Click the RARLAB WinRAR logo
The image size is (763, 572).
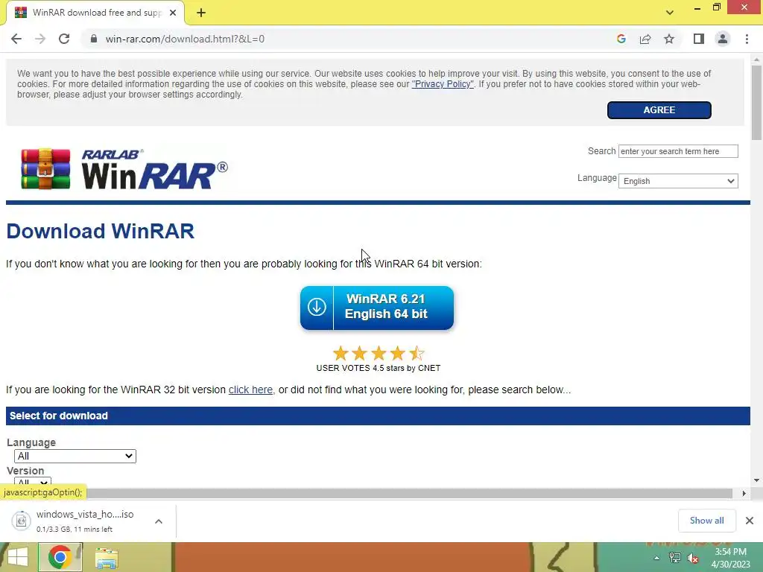click(x=124, y=169)
